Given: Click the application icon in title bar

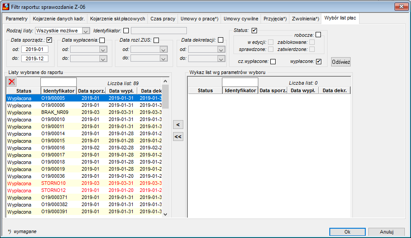Looking at the screenshot, I should pos(5,7).
